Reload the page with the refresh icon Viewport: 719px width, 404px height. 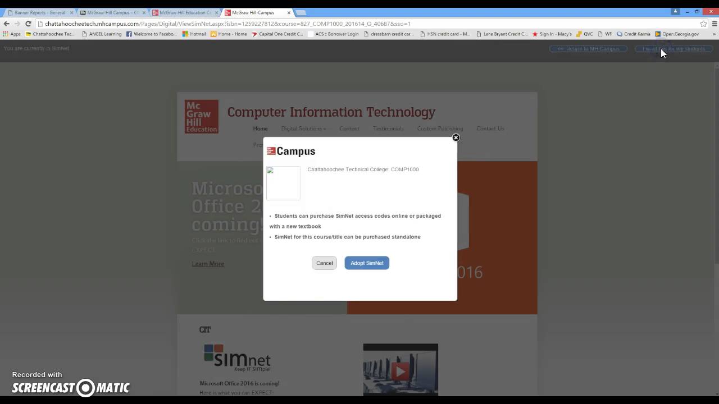click(28, 24)
